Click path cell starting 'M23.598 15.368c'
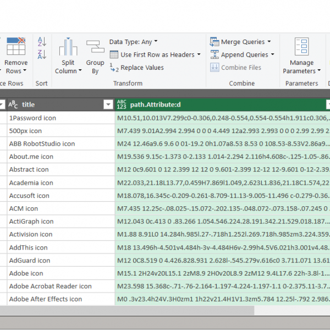This screenshot has height=330, width=330. pyautogui.click(x=223, y=286)
